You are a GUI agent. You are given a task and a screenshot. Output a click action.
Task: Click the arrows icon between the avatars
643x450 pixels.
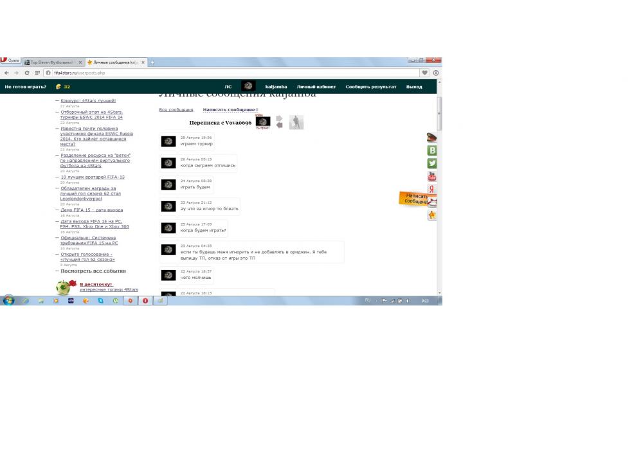(x=279, y=122)
